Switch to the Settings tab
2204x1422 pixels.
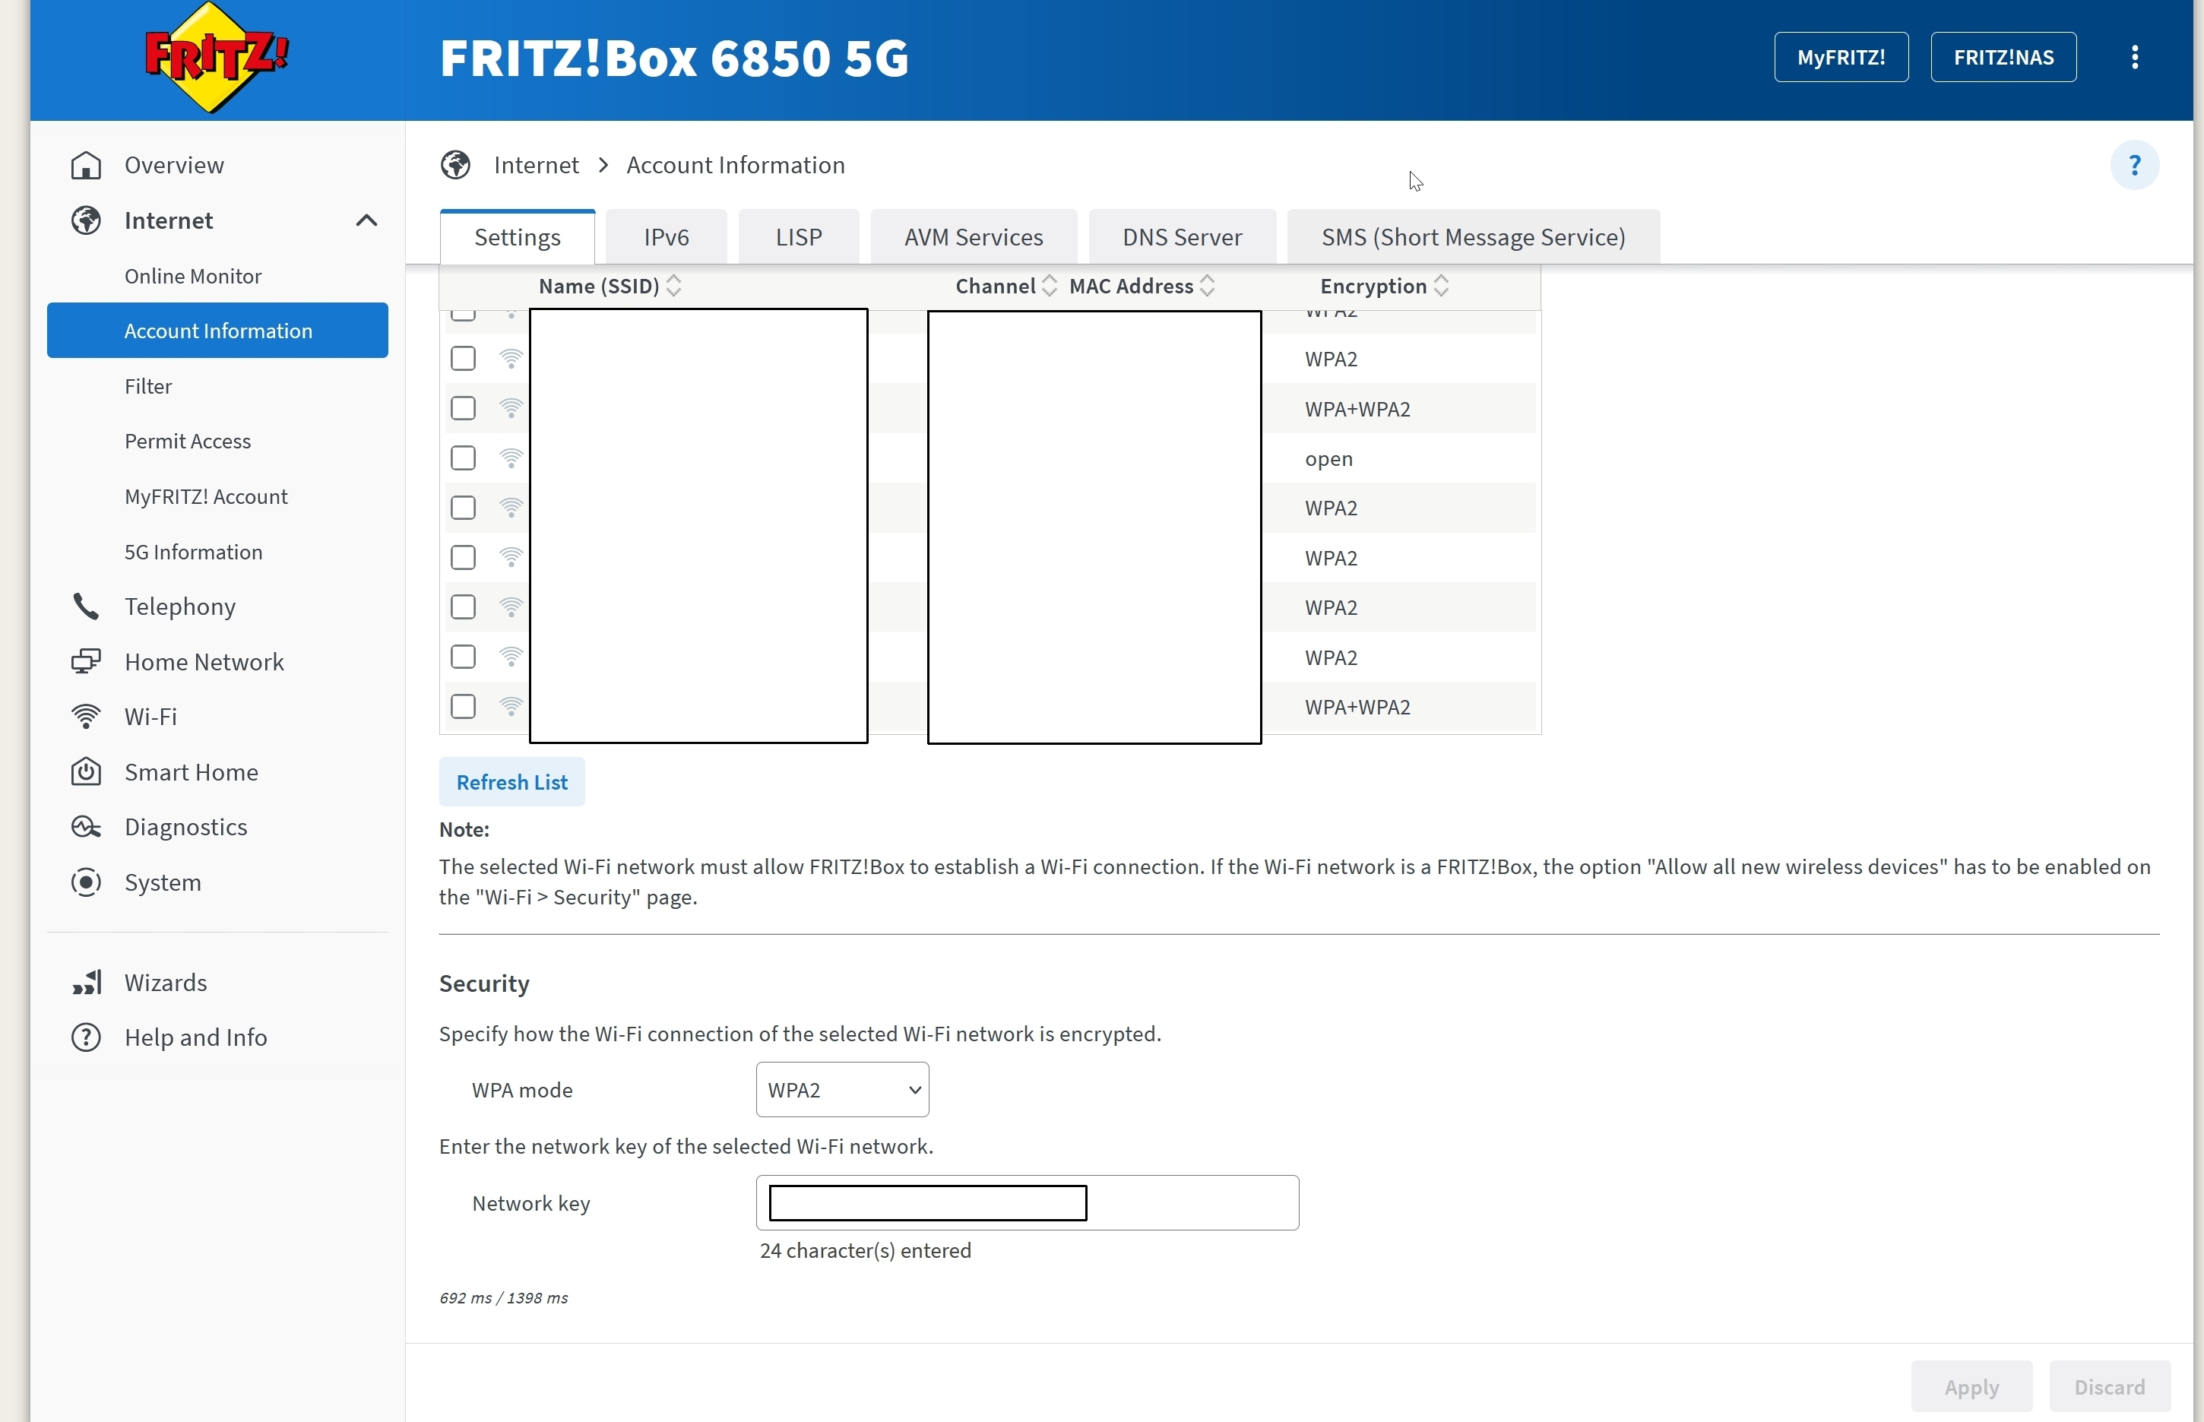click(x=517, y=237)
